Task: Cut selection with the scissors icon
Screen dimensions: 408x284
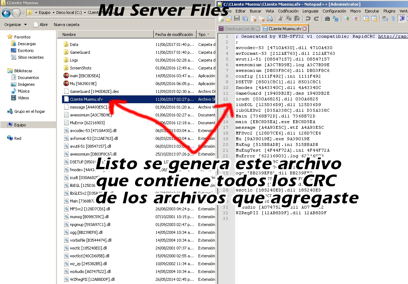Action: (281, 19)
